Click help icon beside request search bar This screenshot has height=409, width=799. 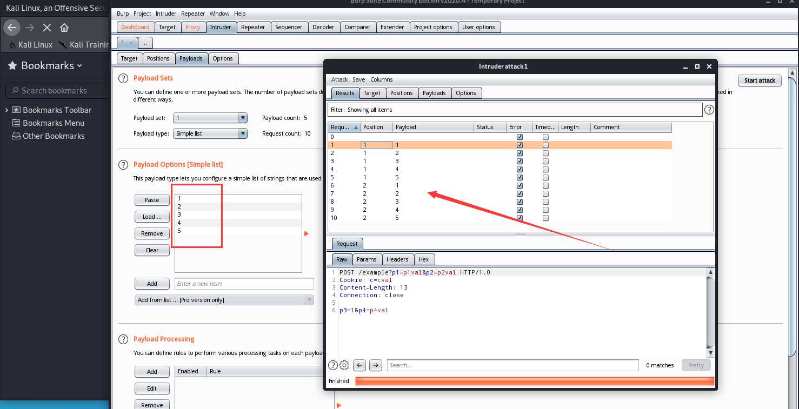coord(333,365)
